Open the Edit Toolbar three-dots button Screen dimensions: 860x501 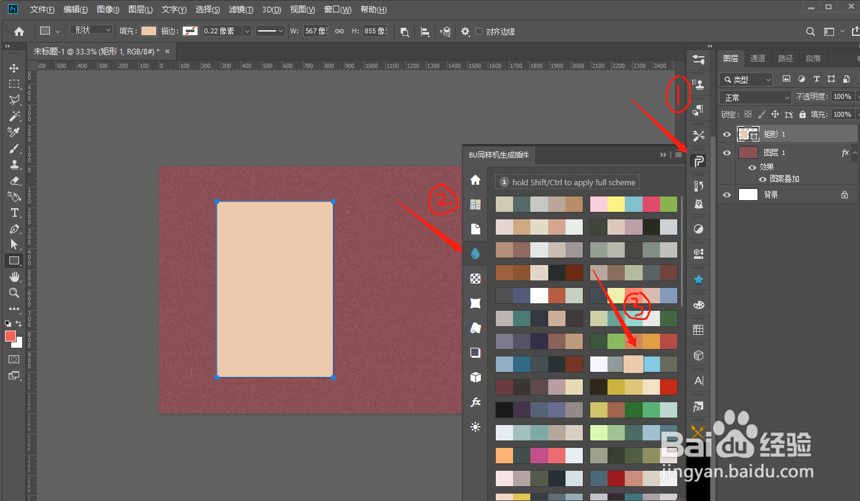pyautogui.click(x=14, y=309)
